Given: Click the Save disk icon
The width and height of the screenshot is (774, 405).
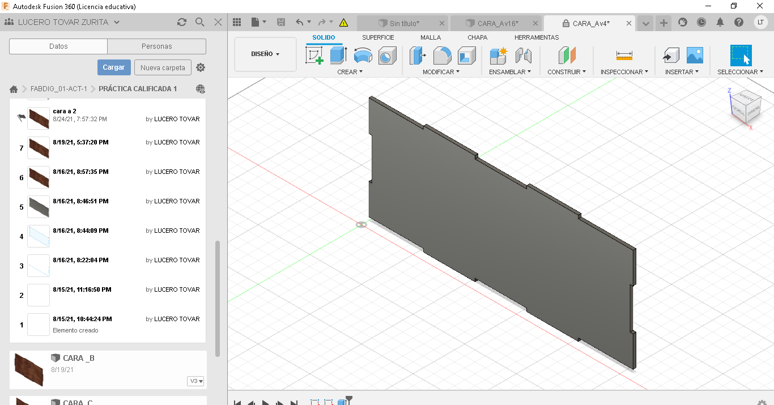Looking at the screenshot, I should coord(281,22).
